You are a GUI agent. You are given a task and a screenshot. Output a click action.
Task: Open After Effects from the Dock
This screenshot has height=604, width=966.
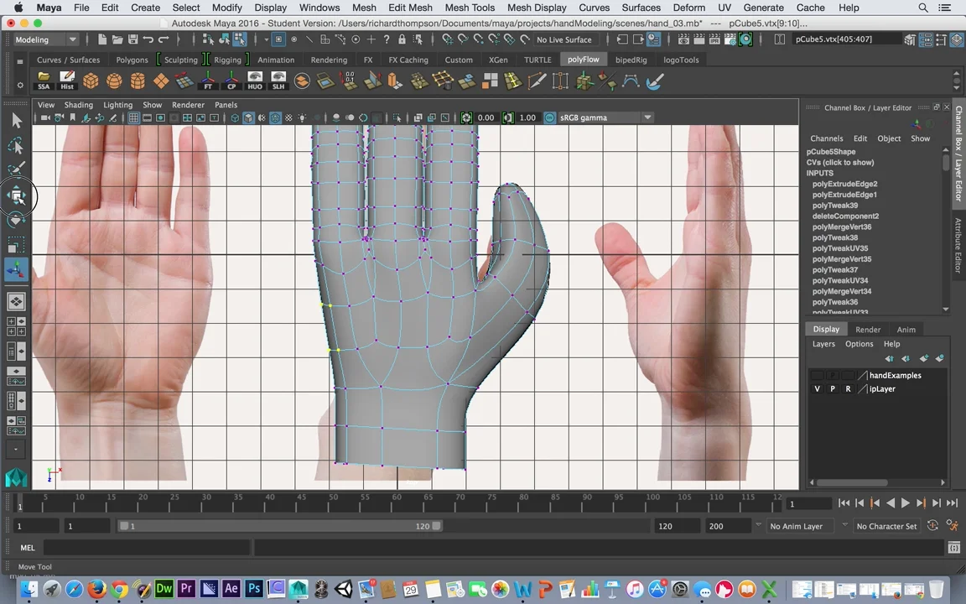tap(231, 589)
